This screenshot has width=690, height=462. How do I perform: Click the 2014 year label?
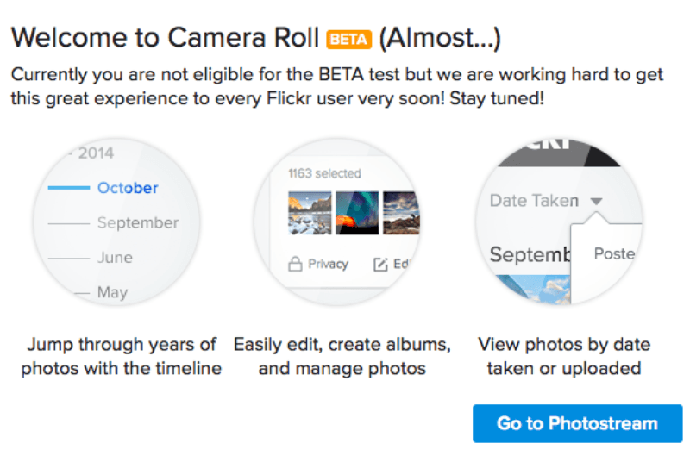[x=96, y=153]
